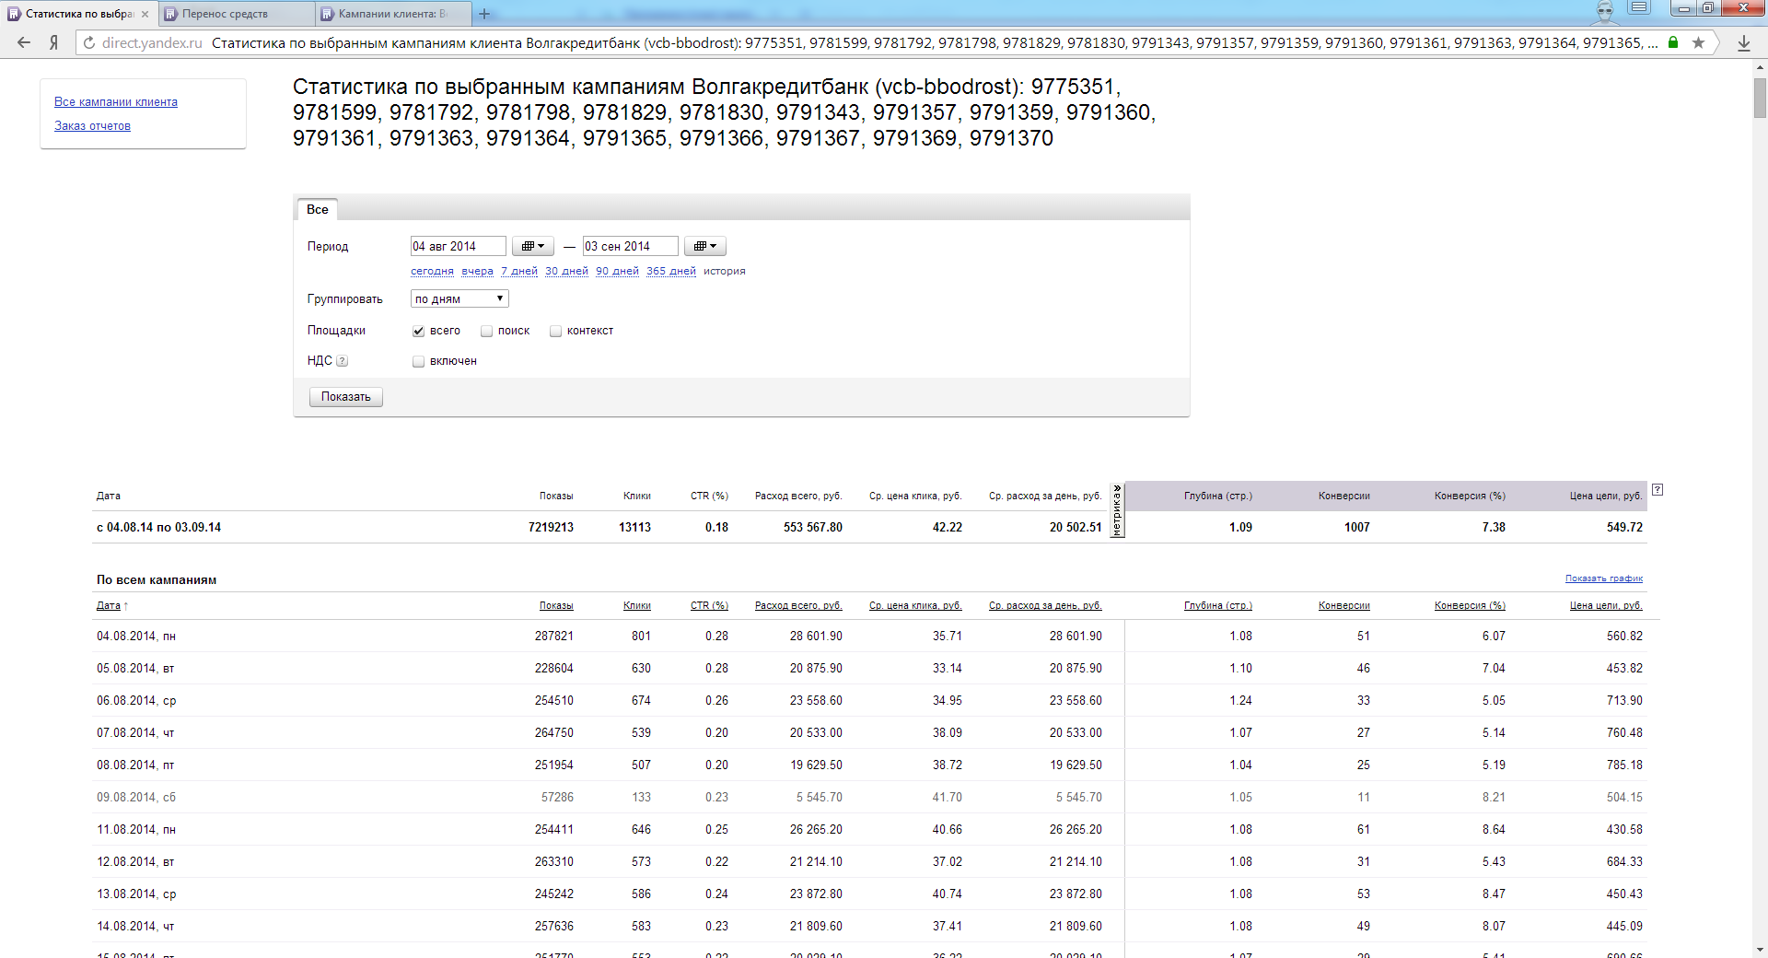Screen dimensions: 1768x958
Task: Sort by 'Глубина (стр.)' column header
Action: (x=1218, y=605)
